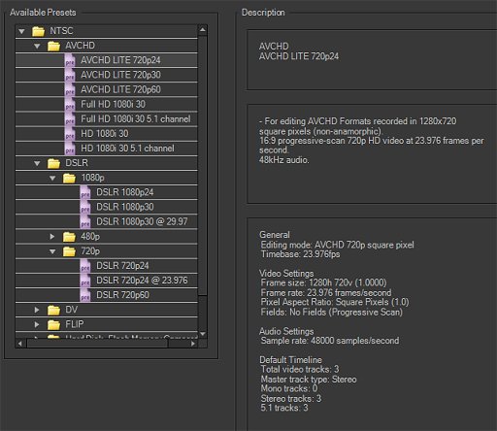Select the DSLR 1080p24 preset

(x=125, y=192)
